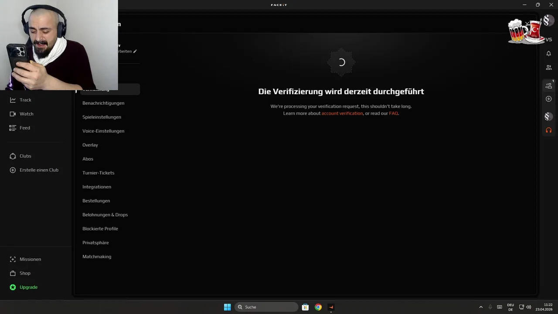Click the round club avatar in right bar
558x314 pixels.
click(x=548, y=116)
